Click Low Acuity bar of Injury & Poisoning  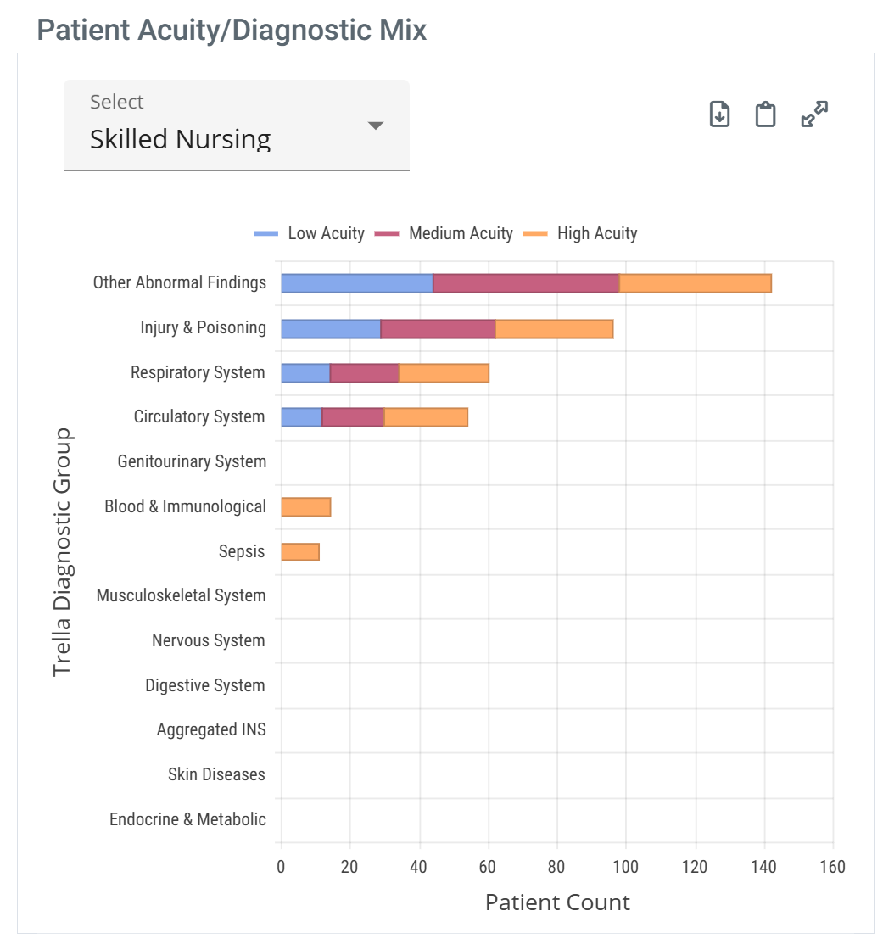point(330,328)
